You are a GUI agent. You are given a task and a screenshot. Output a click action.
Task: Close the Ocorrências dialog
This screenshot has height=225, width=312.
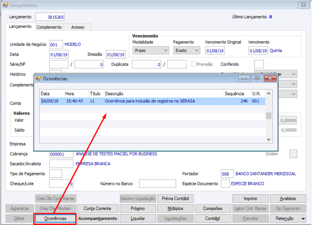(270, 79)
